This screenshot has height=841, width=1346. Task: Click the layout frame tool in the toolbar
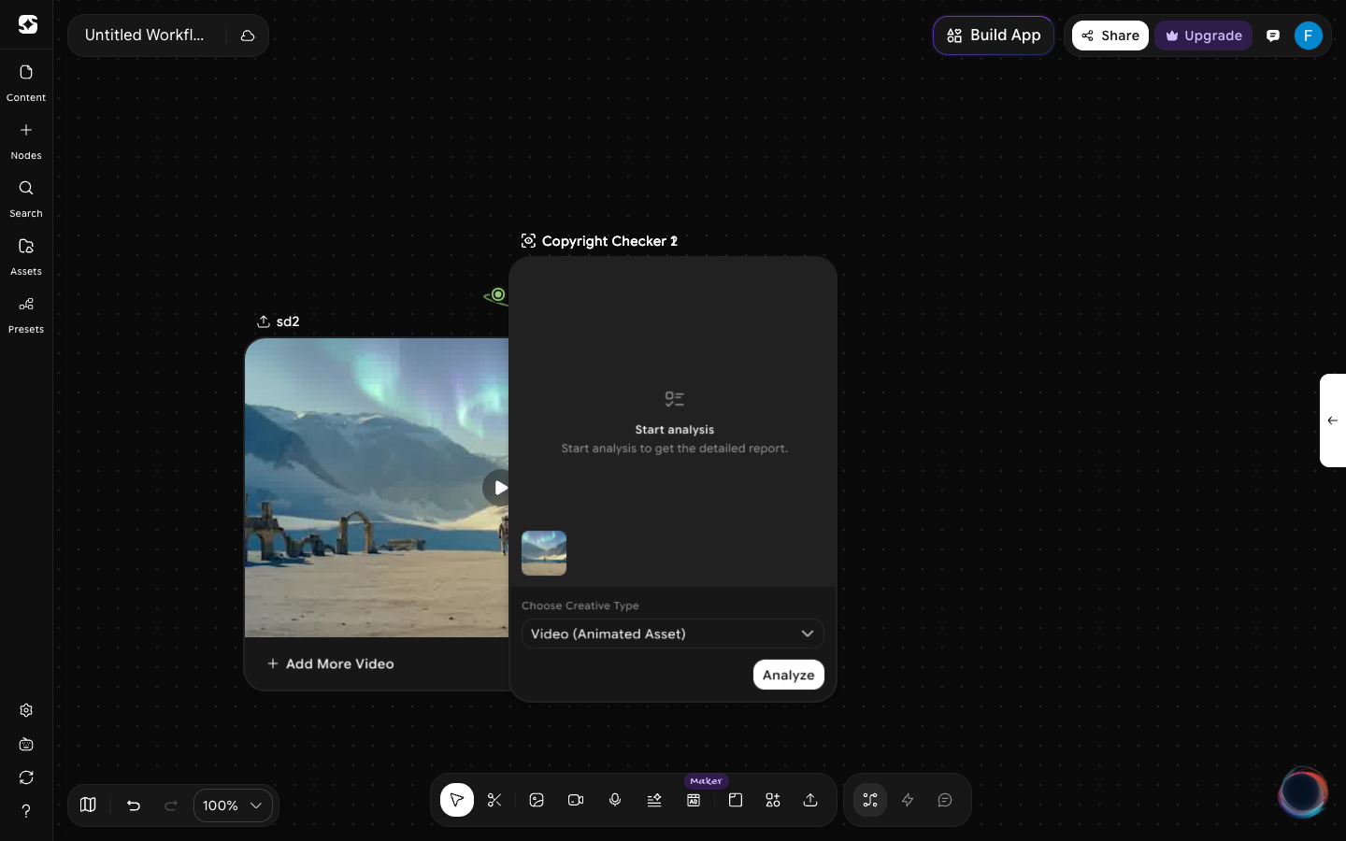point(736,800)
